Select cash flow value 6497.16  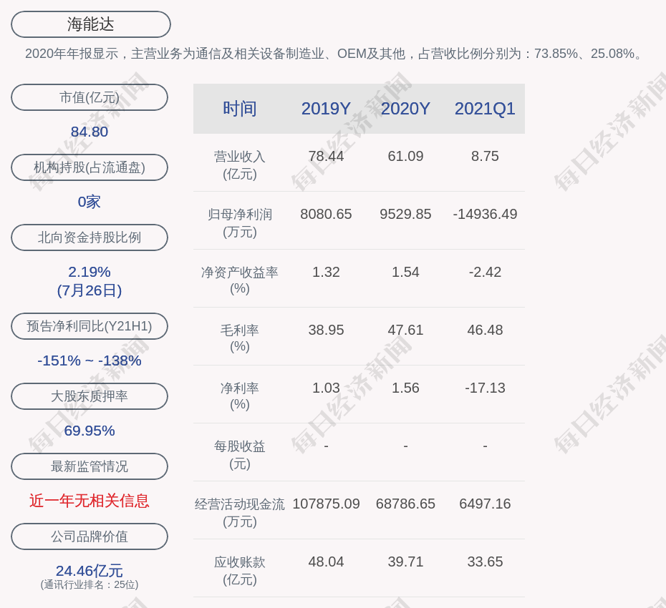[485, 504]
